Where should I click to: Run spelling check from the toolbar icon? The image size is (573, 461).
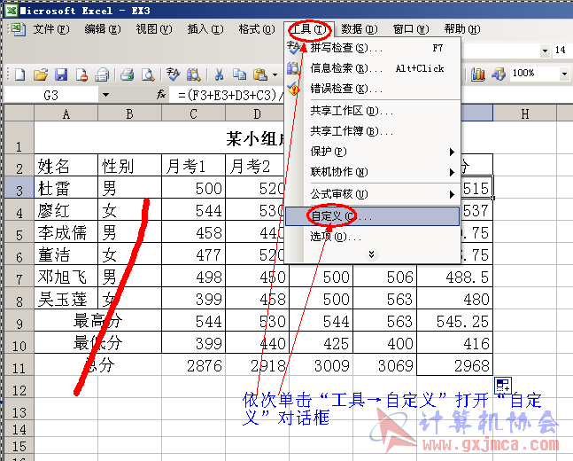[173, 74]
